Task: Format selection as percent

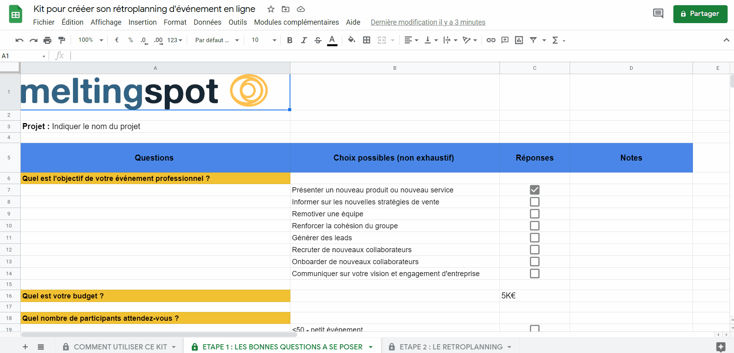Action: [130, 40]
